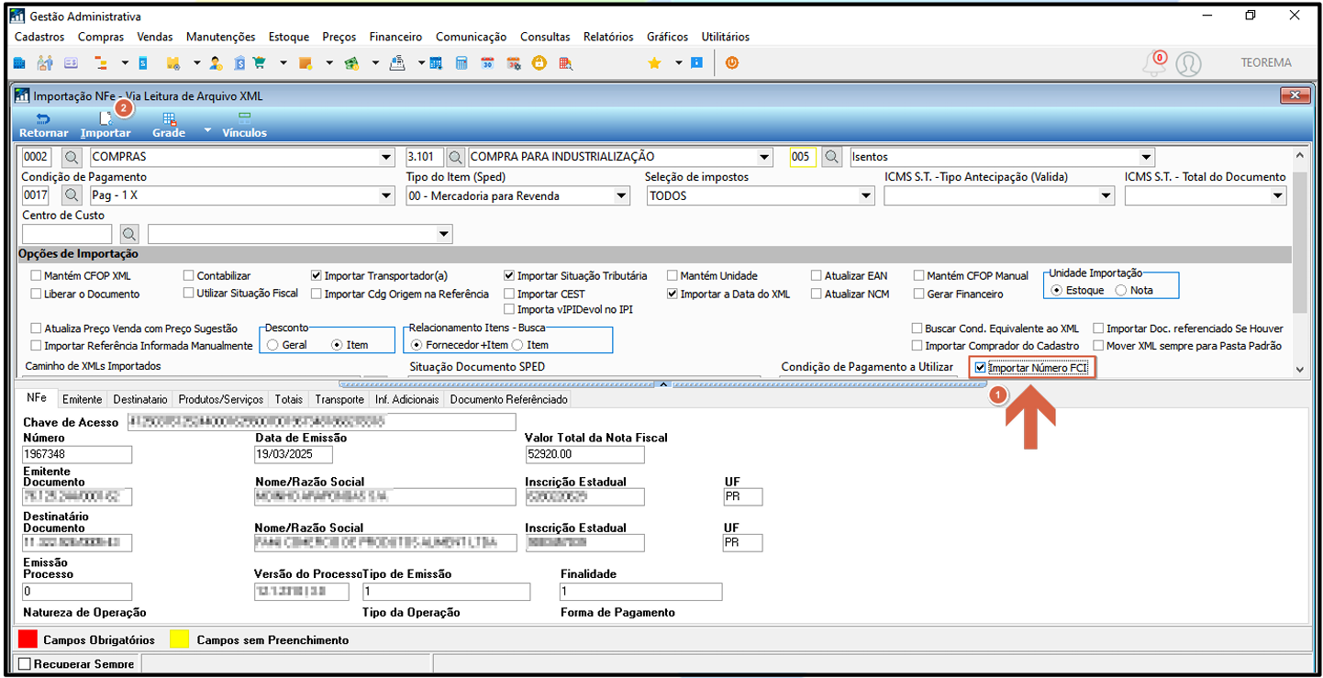Open the Financeiro menu
1323x678 pixels.
coord(395,37)
